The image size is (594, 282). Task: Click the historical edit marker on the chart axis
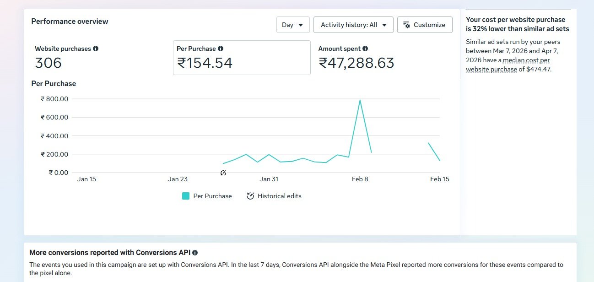(x=223, y=173)
